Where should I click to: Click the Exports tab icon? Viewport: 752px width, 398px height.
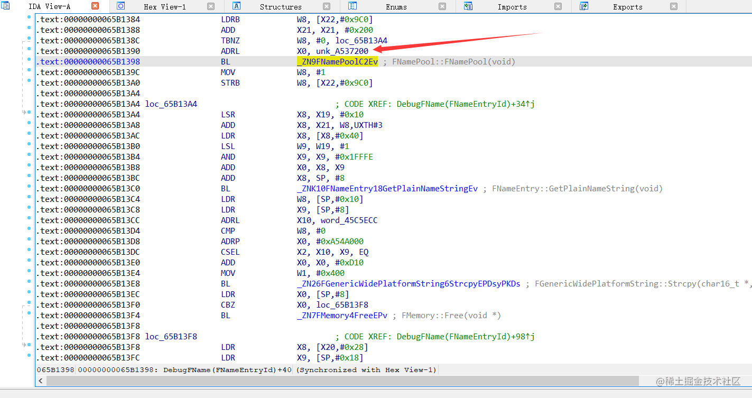point(583,6)
